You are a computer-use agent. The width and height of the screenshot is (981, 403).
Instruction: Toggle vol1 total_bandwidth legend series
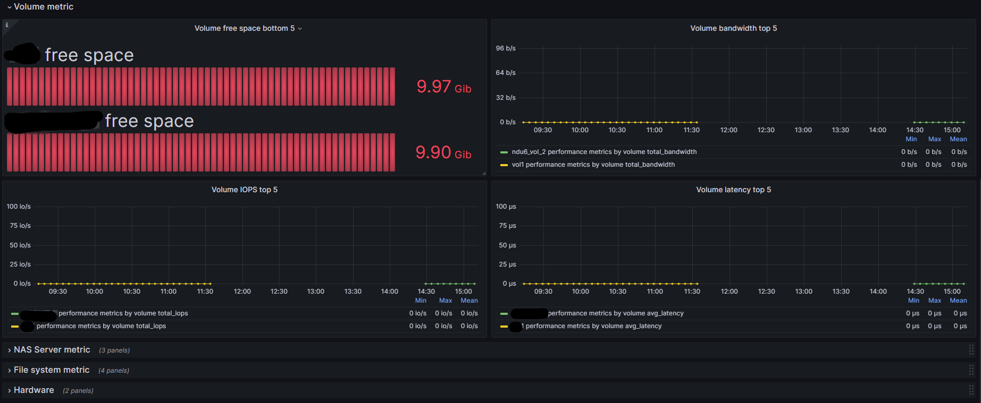(593, 165)
